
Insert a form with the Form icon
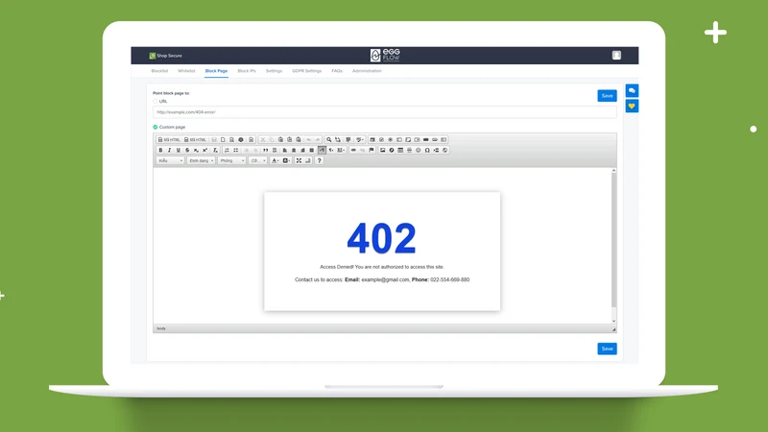click(x=372, y=139)
